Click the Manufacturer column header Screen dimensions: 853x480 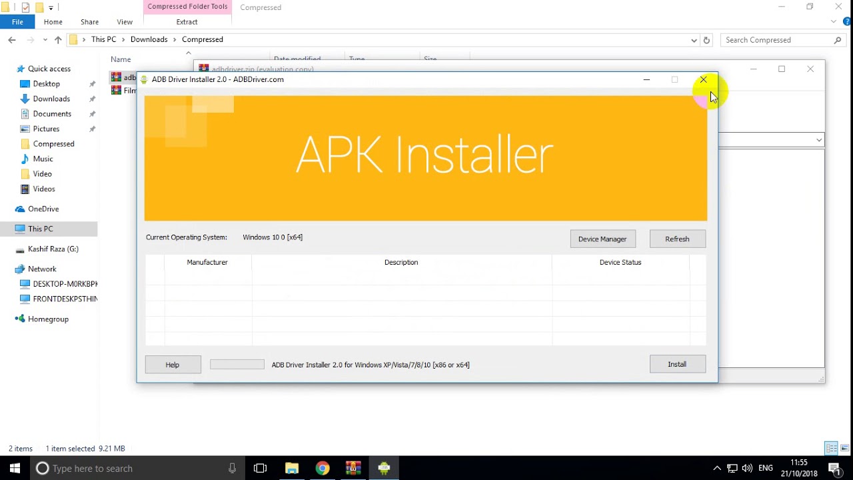click(x=207, y=262)
